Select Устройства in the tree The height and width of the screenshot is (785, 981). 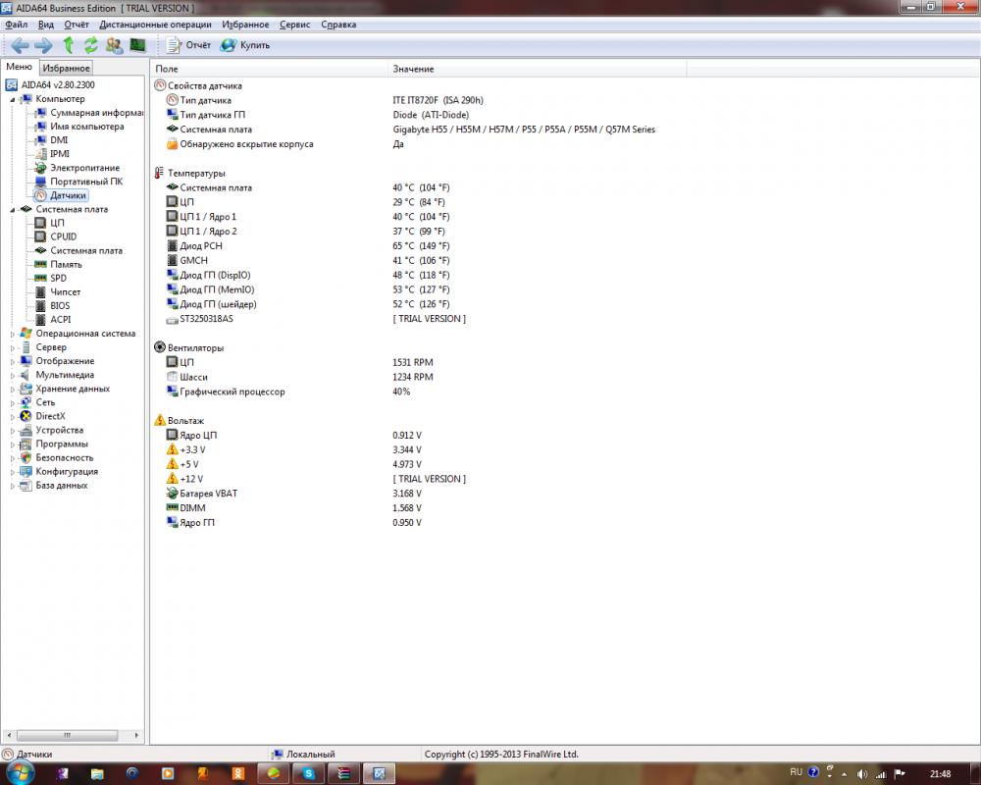pyautogui.click(x=52, y=430)
